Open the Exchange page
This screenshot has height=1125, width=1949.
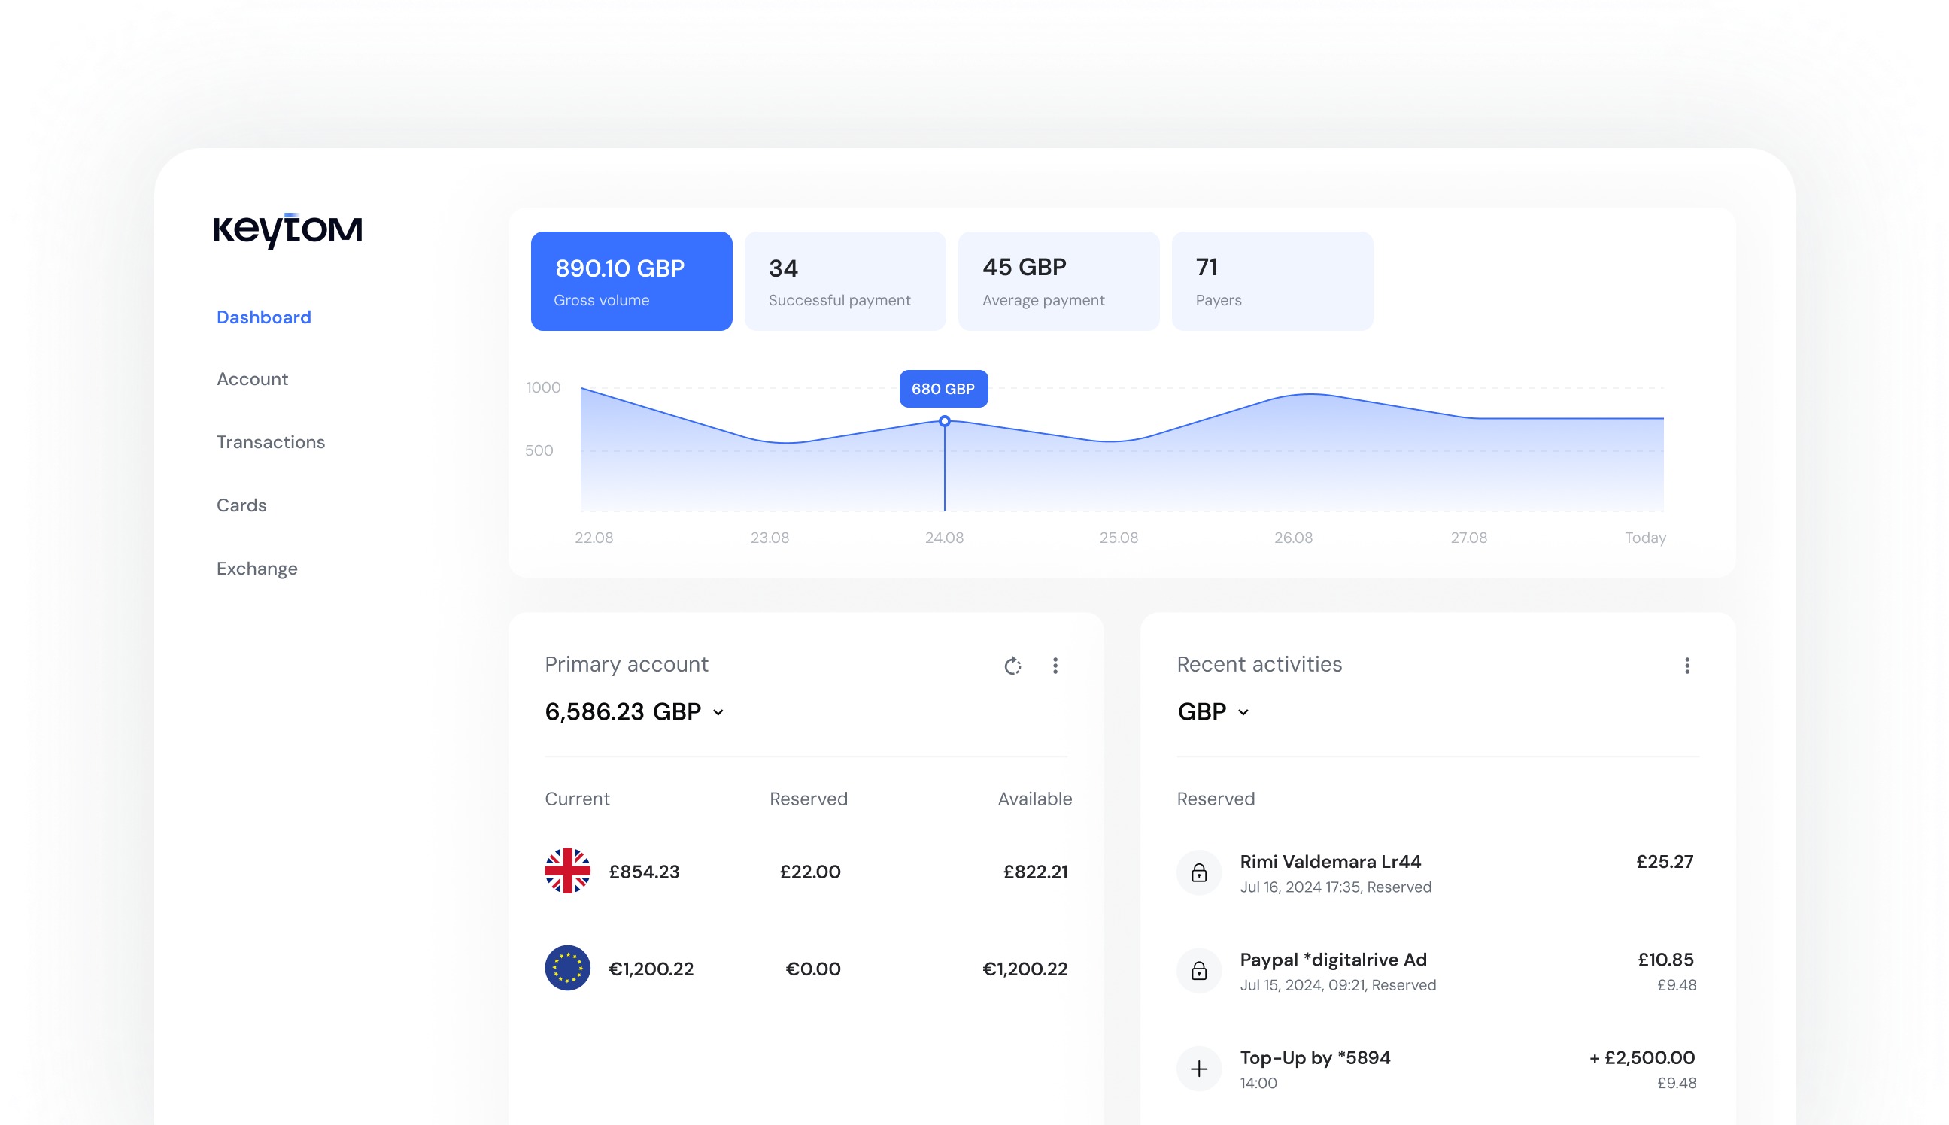tap(257, 569)
